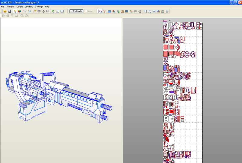The image size is (242, 163).
Task: Select the orange Text input tool
Action: click(123, 11)
